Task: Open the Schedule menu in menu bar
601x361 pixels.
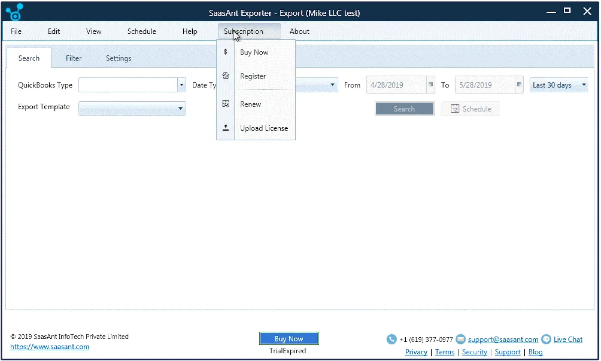Action: (x=142, y=31)
